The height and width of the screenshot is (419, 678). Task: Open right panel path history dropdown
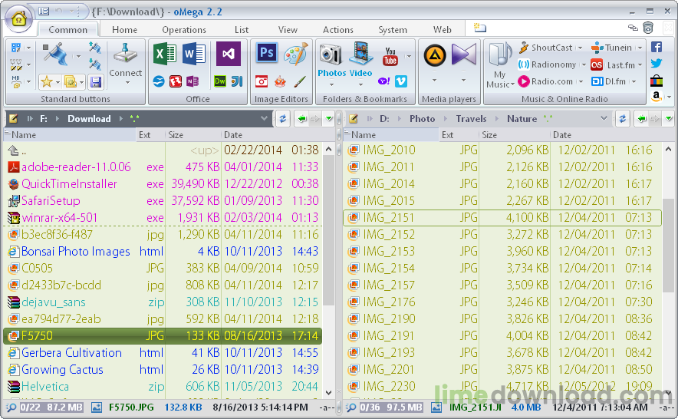tap(604, 118)
